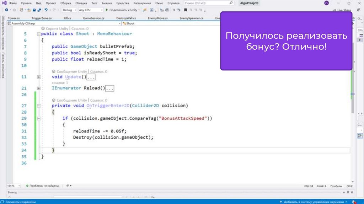Pin the Output panel with pushpin icon
This screenshot has width=364, height=204.
347,192
